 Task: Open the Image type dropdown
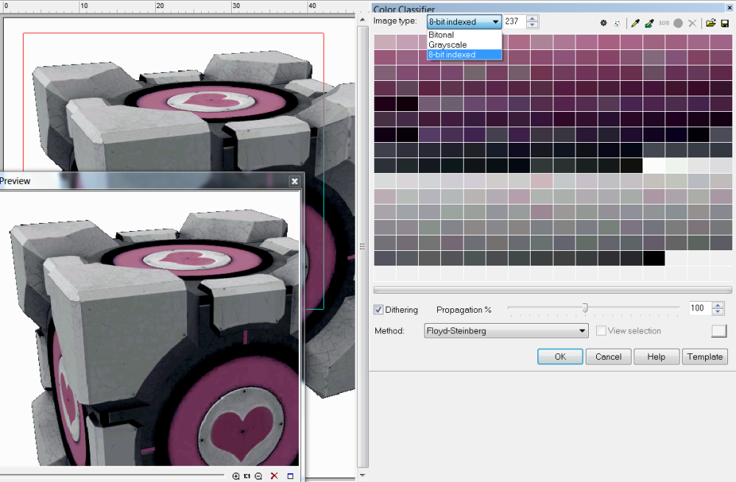464,21
